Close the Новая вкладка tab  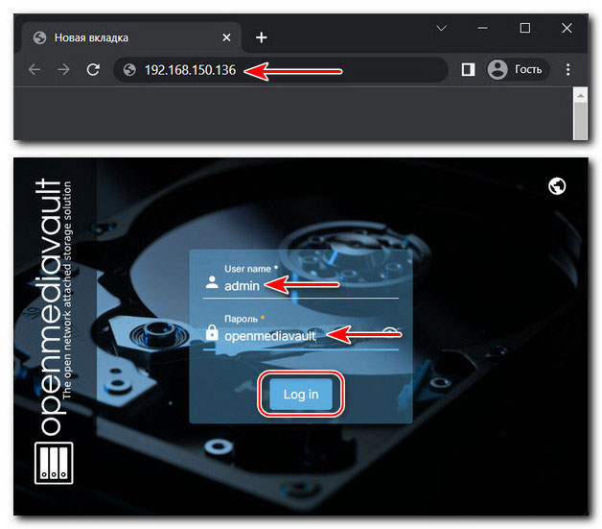point(226,37)
